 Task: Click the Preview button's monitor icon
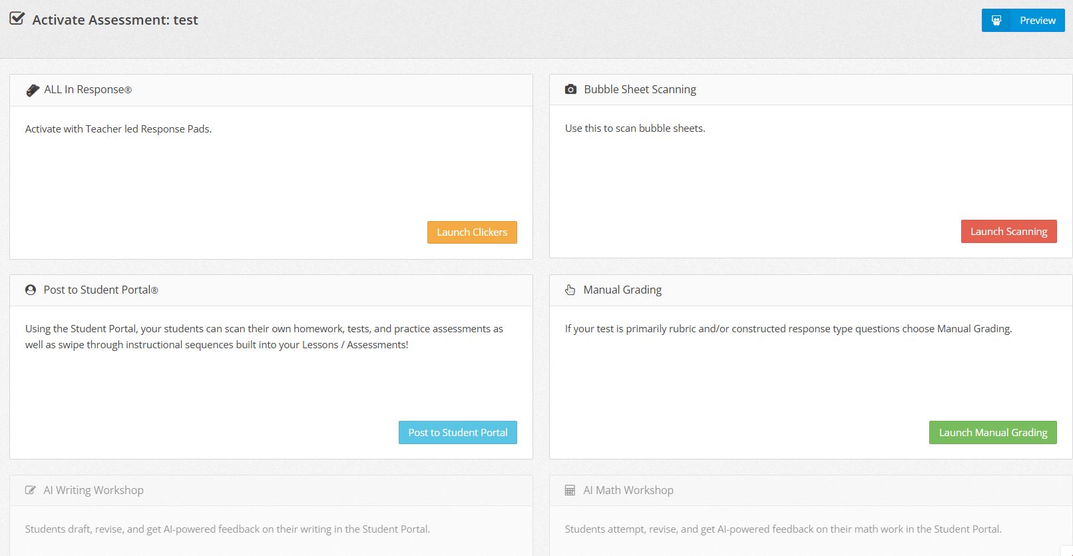[x=996, y=21]
